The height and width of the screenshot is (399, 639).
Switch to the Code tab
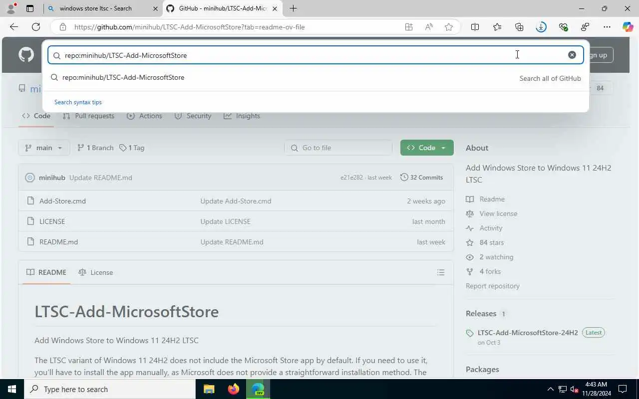coord(36,116)
